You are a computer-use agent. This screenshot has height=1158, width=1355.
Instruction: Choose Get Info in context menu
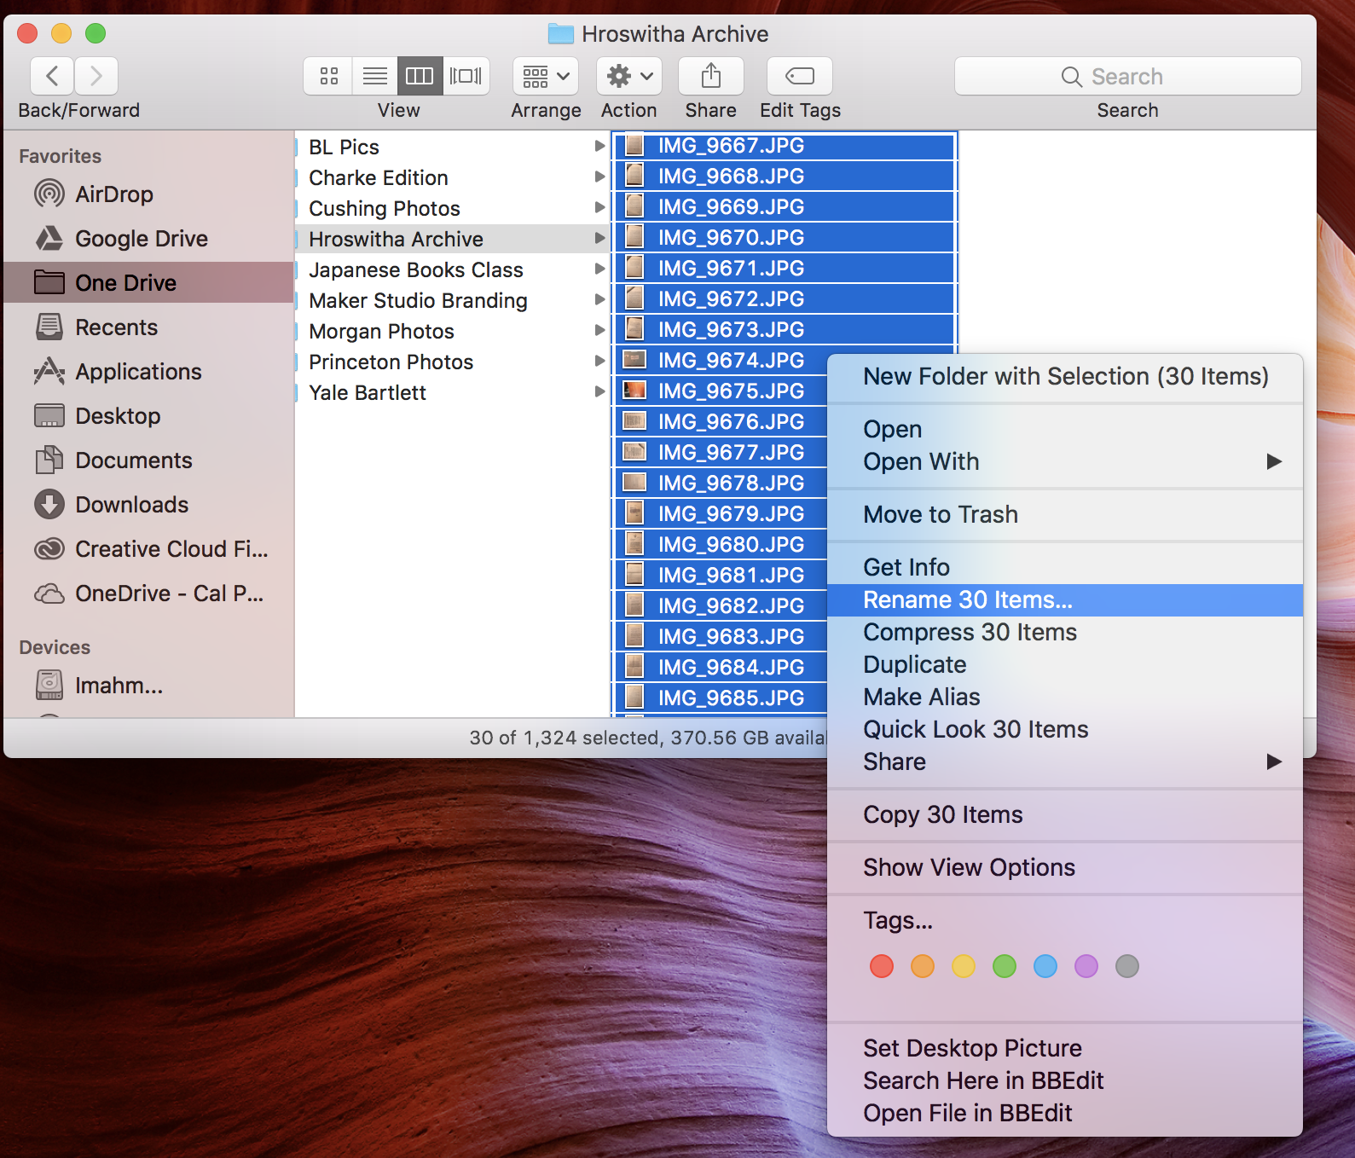tap(1065, 567)
